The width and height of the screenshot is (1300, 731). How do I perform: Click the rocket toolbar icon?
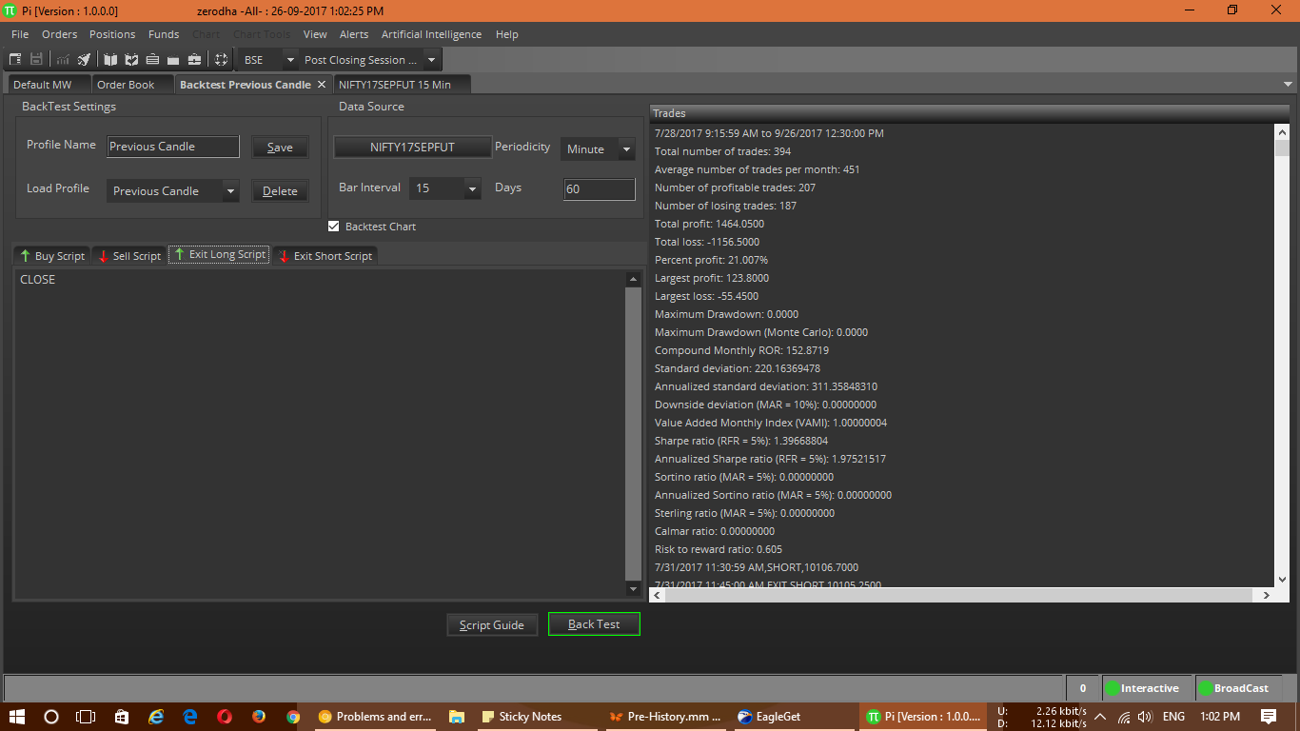(85, 59)
